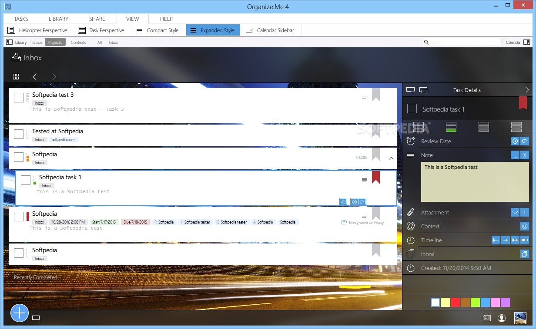
Task: Click the red bookmark in Task Details
Action: pyautogui.click(x=523, y=103)
